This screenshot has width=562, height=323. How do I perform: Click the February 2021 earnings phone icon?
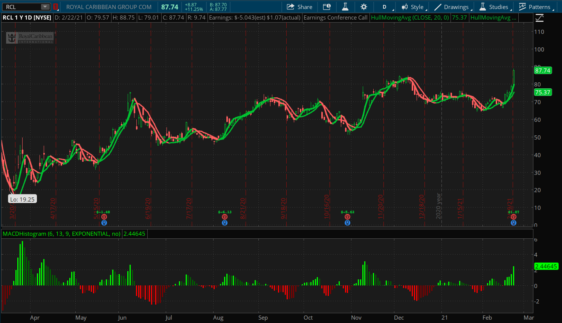point(513,217)
